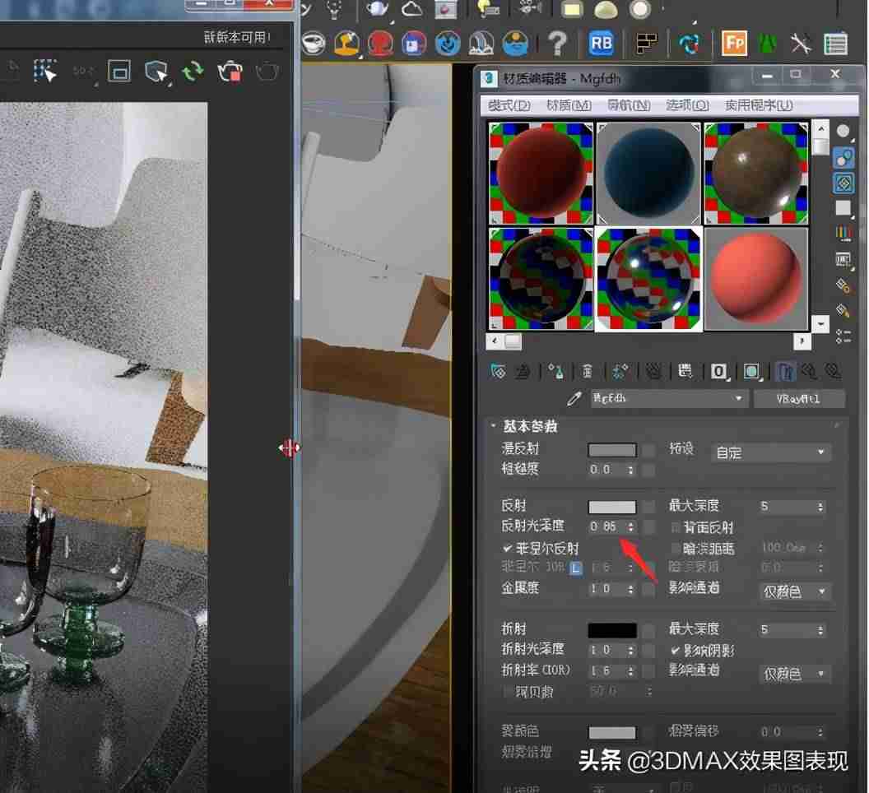Screen dimensions: 869x793
Task: Click the orange Fp plugin icon
Action: [x=734, y=44]
